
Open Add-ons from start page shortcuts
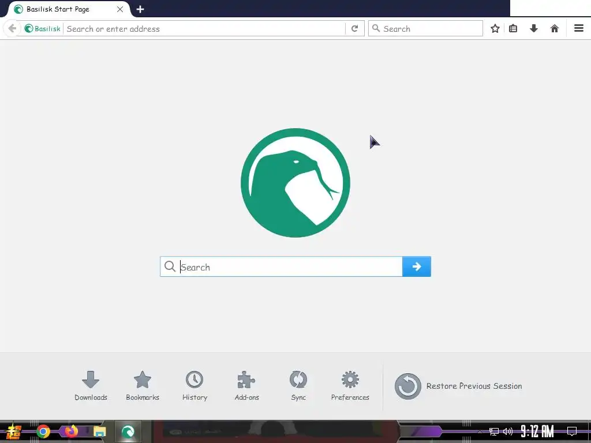tap(246, 386)
